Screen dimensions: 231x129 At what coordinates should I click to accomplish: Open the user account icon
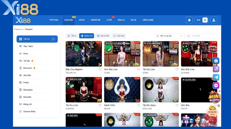pos(214,20)
